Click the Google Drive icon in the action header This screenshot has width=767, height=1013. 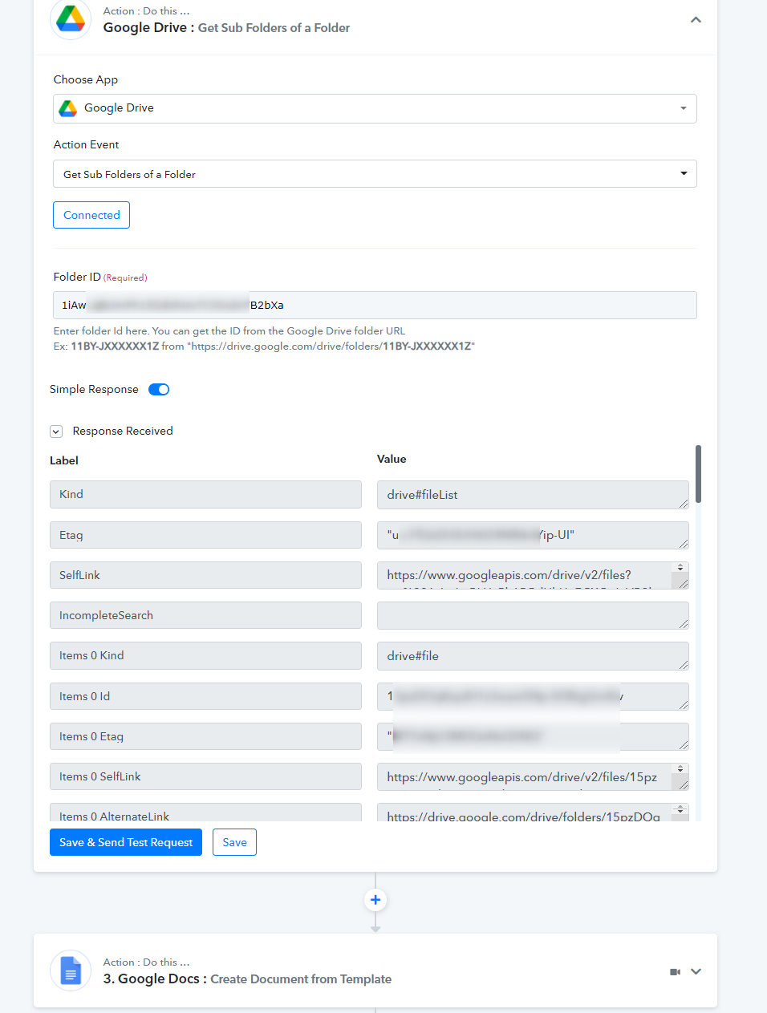71,19
